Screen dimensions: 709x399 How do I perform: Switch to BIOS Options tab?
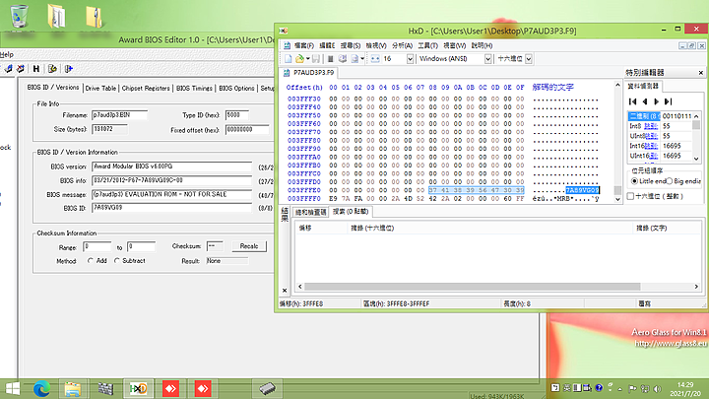click(x=236, y=89)
